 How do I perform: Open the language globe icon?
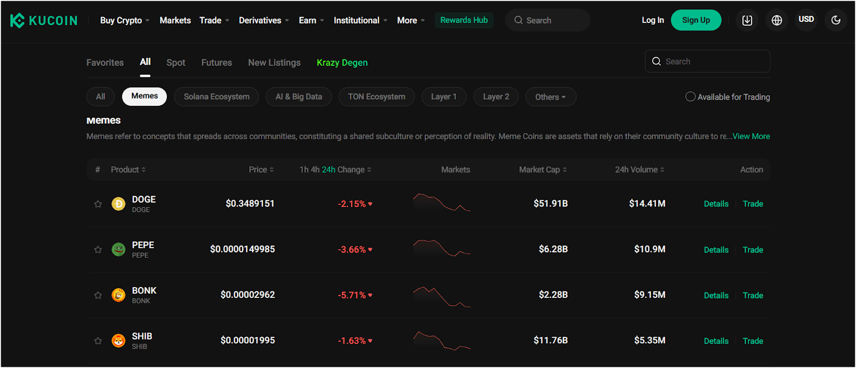point(777,20)
